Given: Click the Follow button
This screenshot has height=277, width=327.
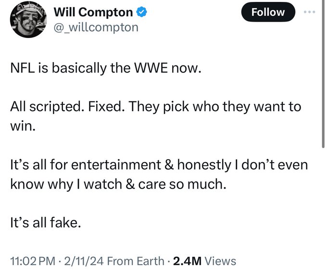Looking at the screenshot, I should (268, 12).
